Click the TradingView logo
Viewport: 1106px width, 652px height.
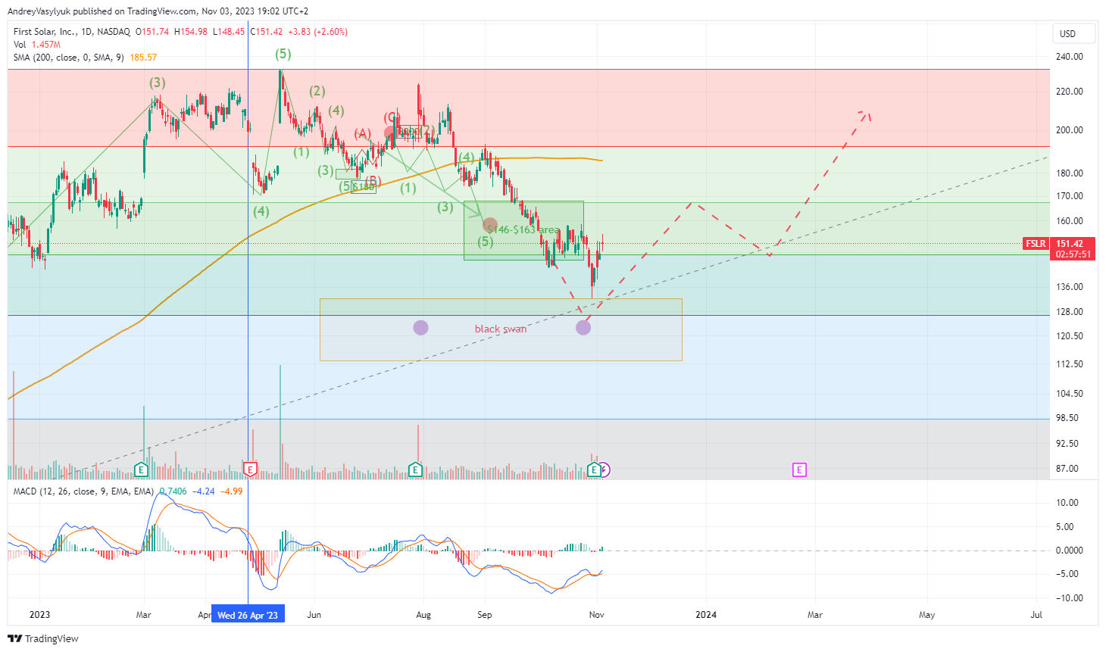[x=43, y=638]
